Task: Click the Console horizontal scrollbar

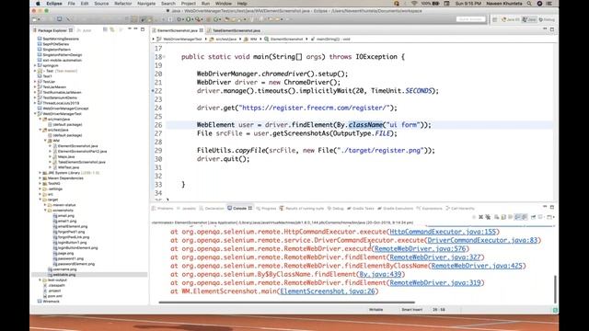Action: coord(287,302)
